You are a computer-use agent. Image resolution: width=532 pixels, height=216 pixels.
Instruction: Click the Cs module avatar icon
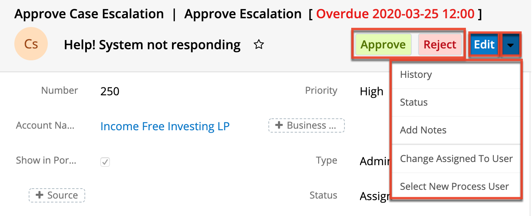[31, 44]
